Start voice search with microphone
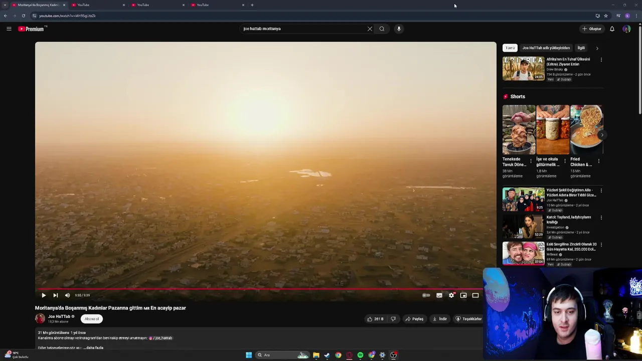Viewport: 642px width, 361px height. [x=399, y=29]
